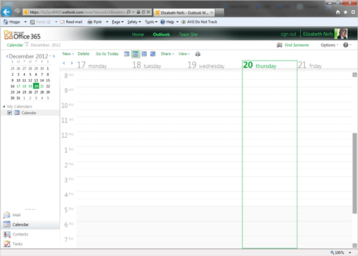Open December 2012 month picker dropdown
The width and height of the screenshot is (358, 256).
(x=50, y=56)
